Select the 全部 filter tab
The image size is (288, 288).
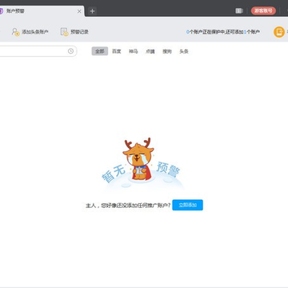pyautogui.click(x=100, y=51)
